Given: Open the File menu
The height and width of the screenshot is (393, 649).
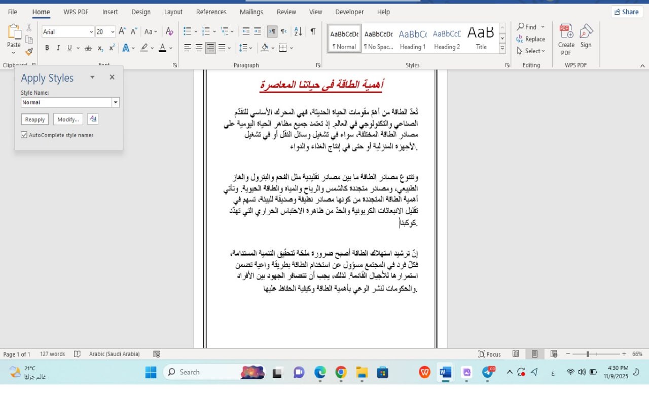Looking at the screenshot, I should click(x=13, y=12).
